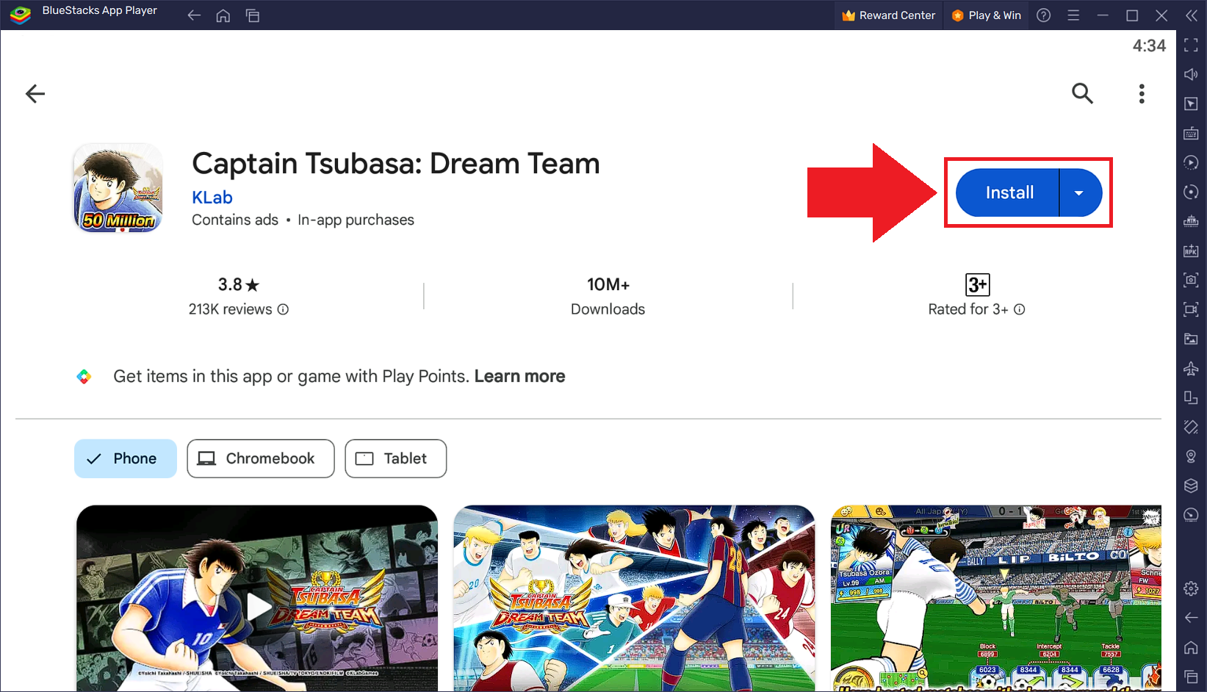Viewport: 1207px width, 692px height.
Task: Open the Play Points Learn more link
Action: coord(520,376)
